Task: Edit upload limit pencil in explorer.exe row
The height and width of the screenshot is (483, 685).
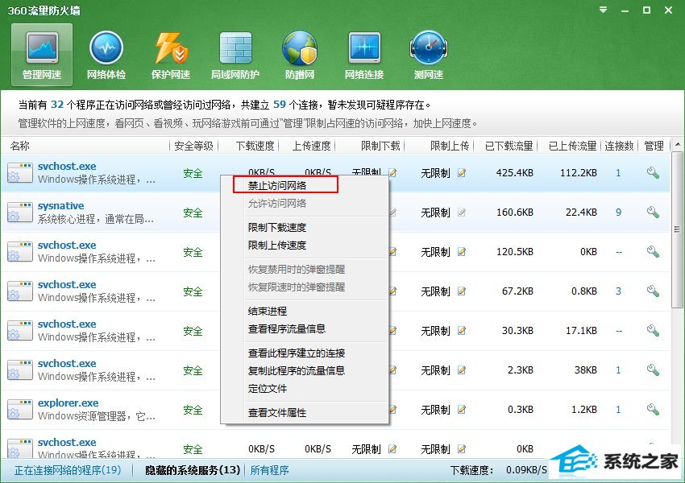Action: coord(462,409)
